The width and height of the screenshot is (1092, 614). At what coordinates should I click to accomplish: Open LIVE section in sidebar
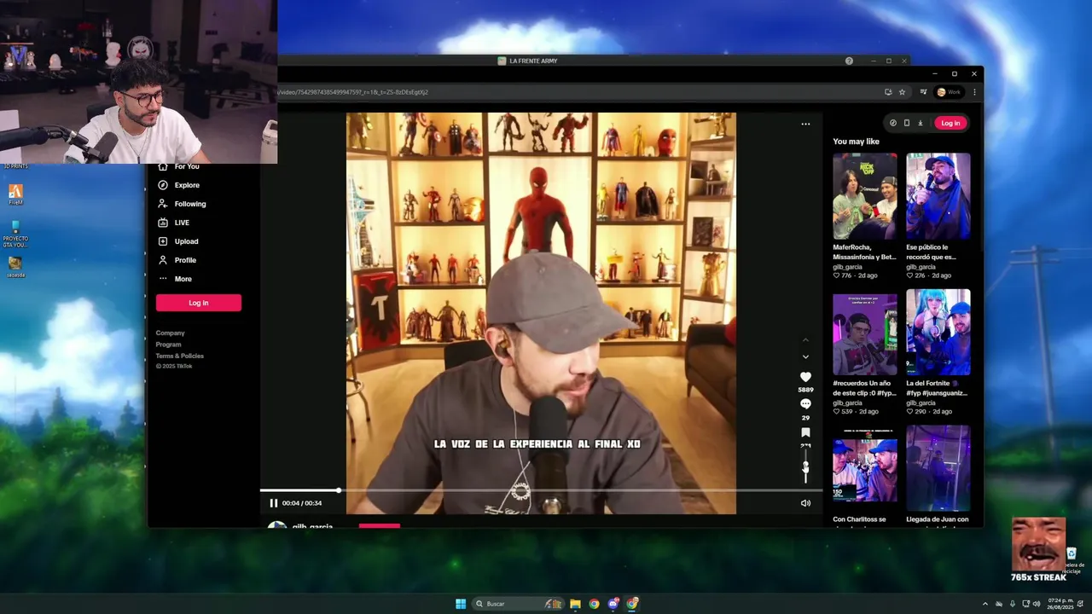pos(182,223)
